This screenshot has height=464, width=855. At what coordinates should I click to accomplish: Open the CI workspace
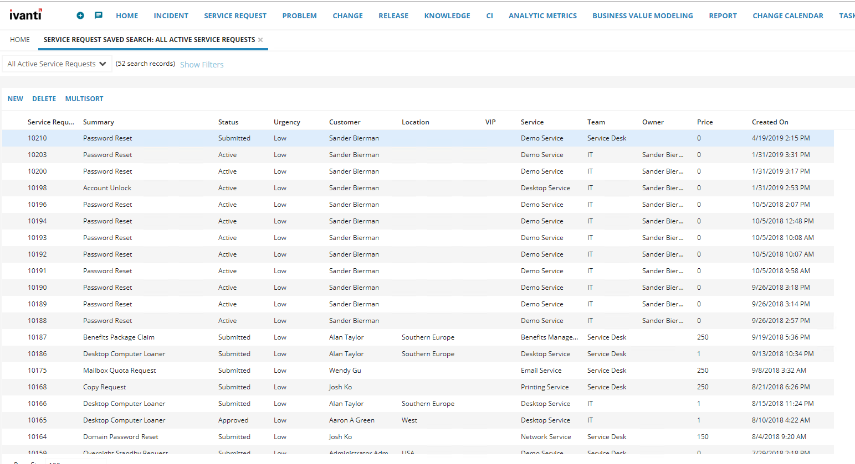(490, 16)
